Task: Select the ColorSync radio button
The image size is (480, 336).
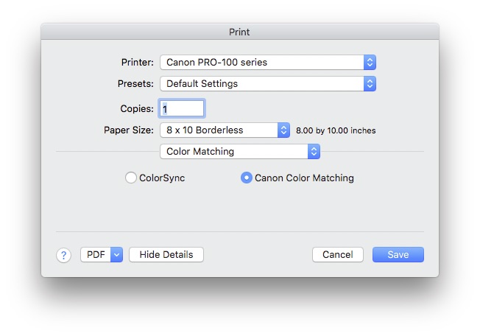Action: click(x=131, y=178)
